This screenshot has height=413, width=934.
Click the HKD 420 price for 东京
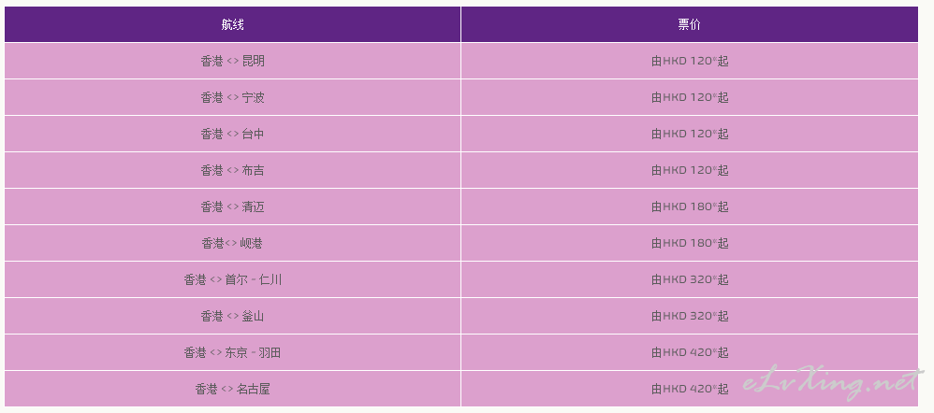pos(689,352)
